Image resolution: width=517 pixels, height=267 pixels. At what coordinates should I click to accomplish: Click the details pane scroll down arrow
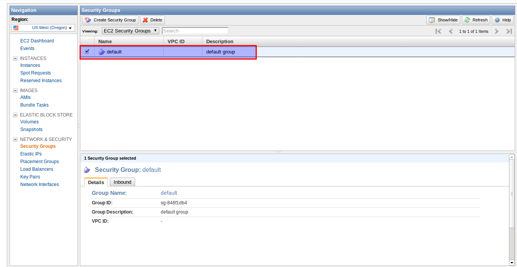point(512,262)
